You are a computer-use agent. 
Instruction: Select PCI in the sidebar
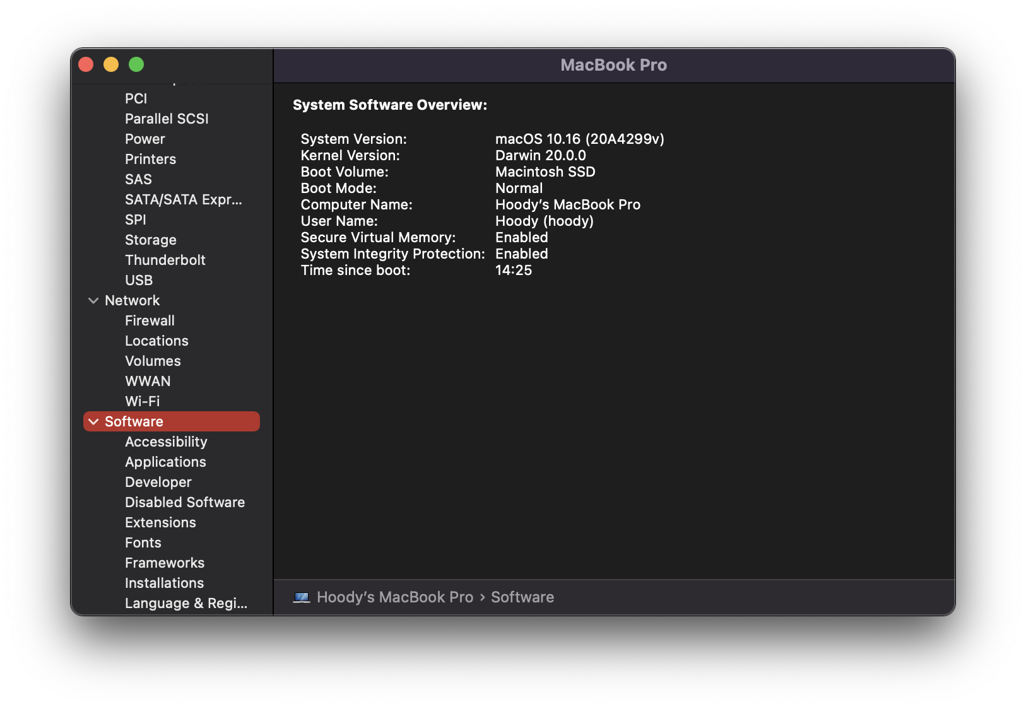pos(136,98)
